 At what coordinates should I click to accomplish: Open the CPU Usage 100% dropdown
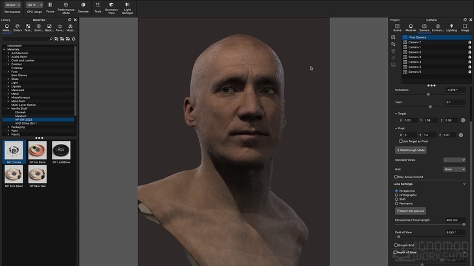tap(34, 5)
